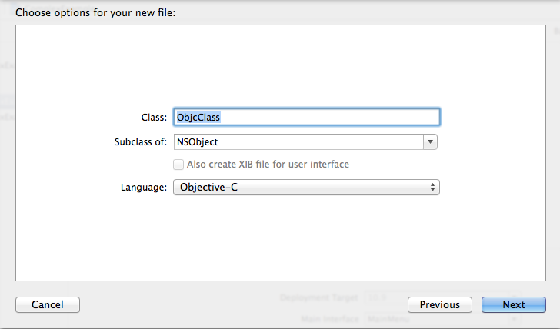This screenshot has height=329, width=560.
Task: Go back with the Previous button
Action: pyautogui.click(x=439, y=305)
